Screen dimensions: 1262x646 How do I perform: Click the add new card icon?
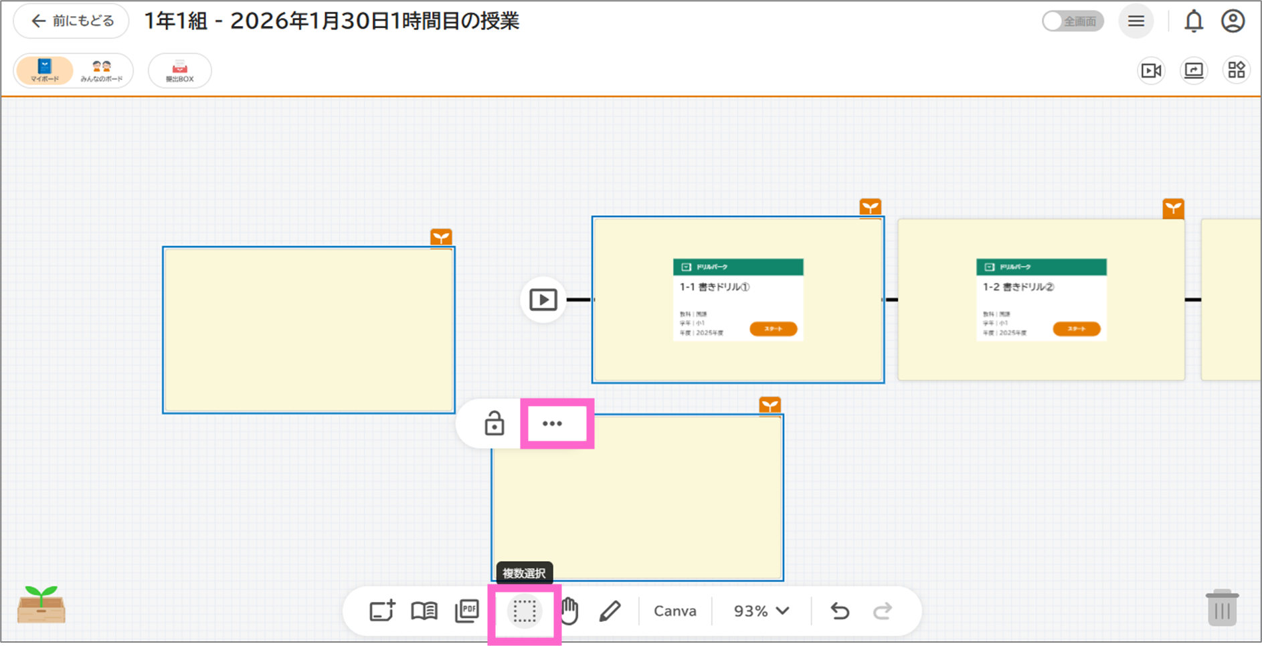coord(382,611)
